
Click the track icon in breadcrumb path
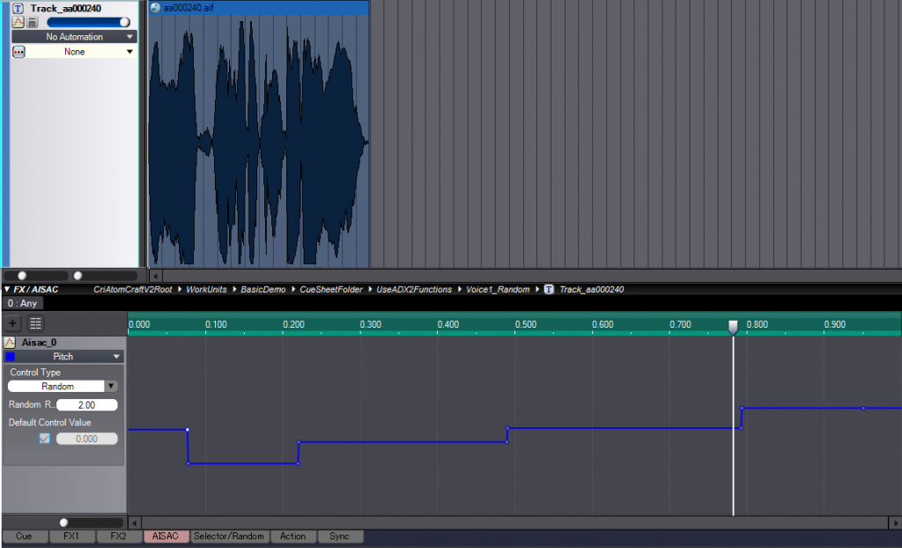pos(549,290)
